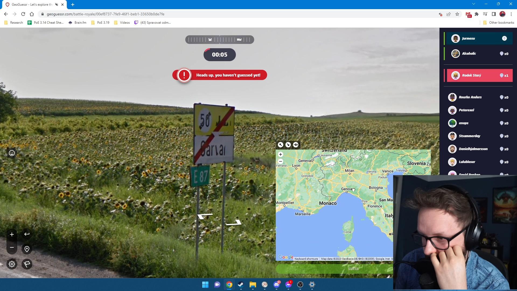Zoom out the street view panorama
Screen dimensions: 517x291
(x=12, y=247)
